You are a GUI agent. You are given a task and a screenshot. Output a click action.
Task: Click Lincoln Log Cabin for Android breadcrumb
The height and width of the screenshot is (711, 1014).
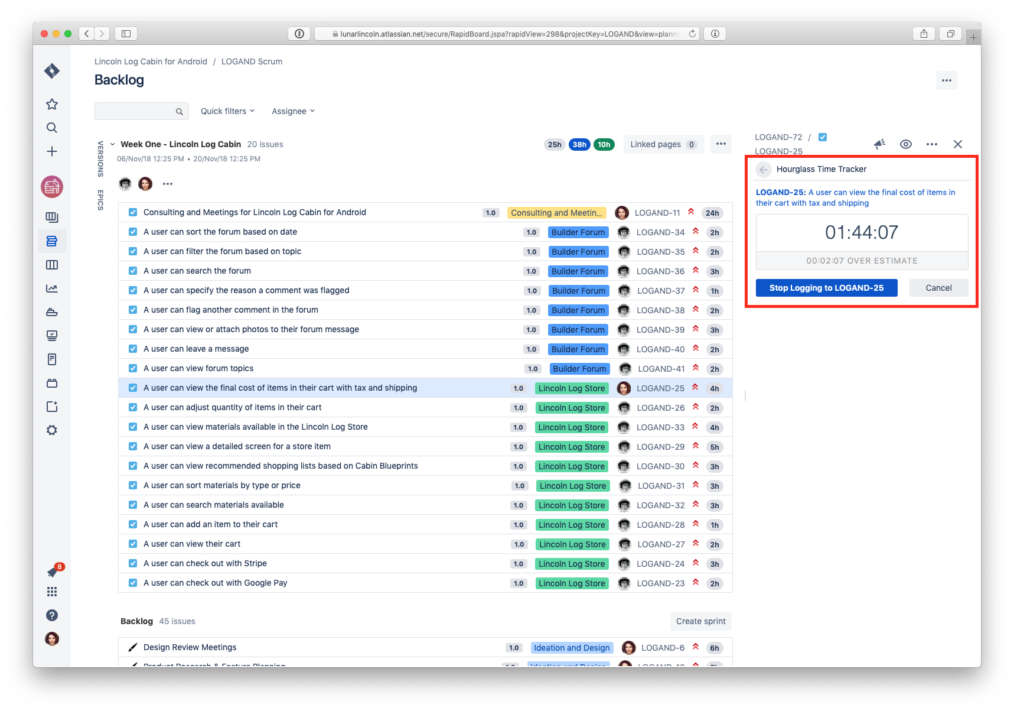coord(151,61)
